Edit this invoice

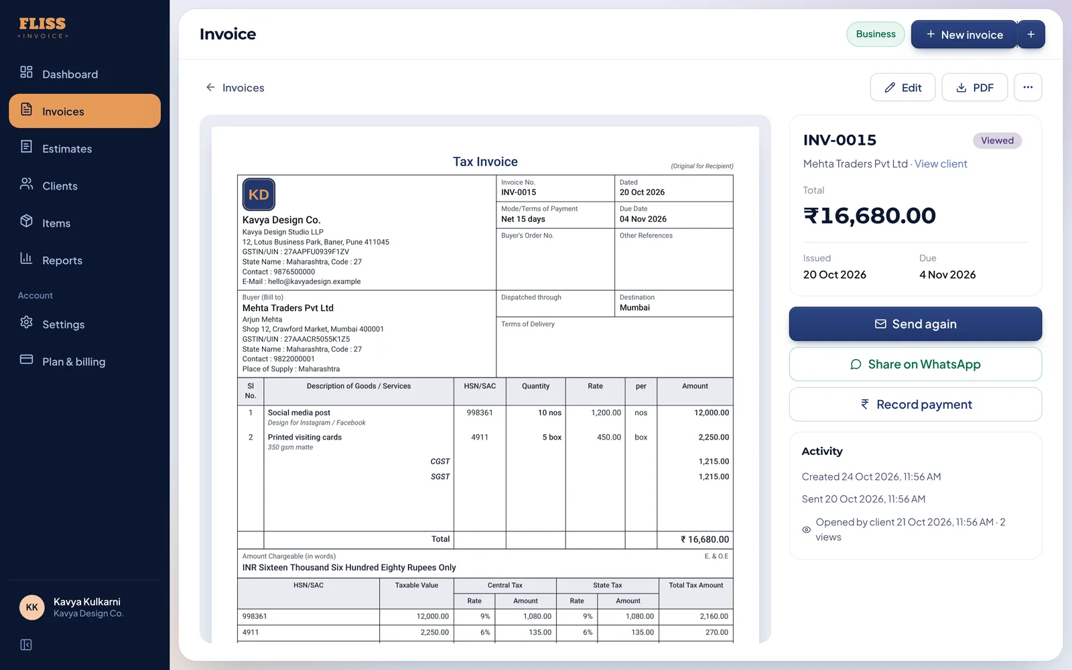click(902, 87)
